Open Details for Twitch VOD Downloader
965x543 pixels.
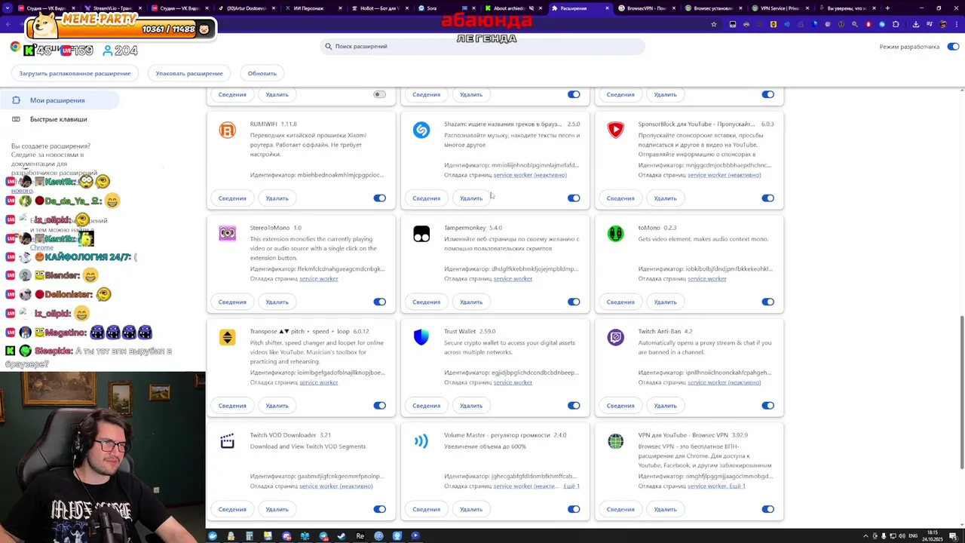coord(232,509)
